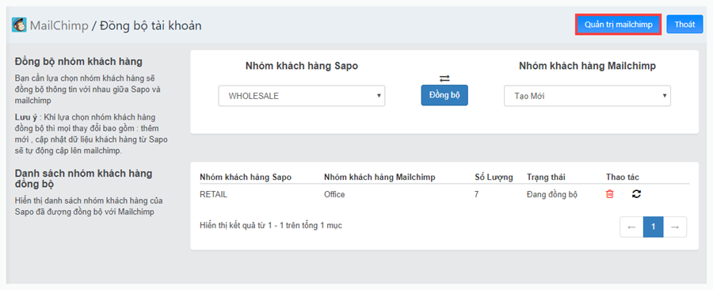
Task: Open Quản trị mailchimp
Action: (618, 25)
